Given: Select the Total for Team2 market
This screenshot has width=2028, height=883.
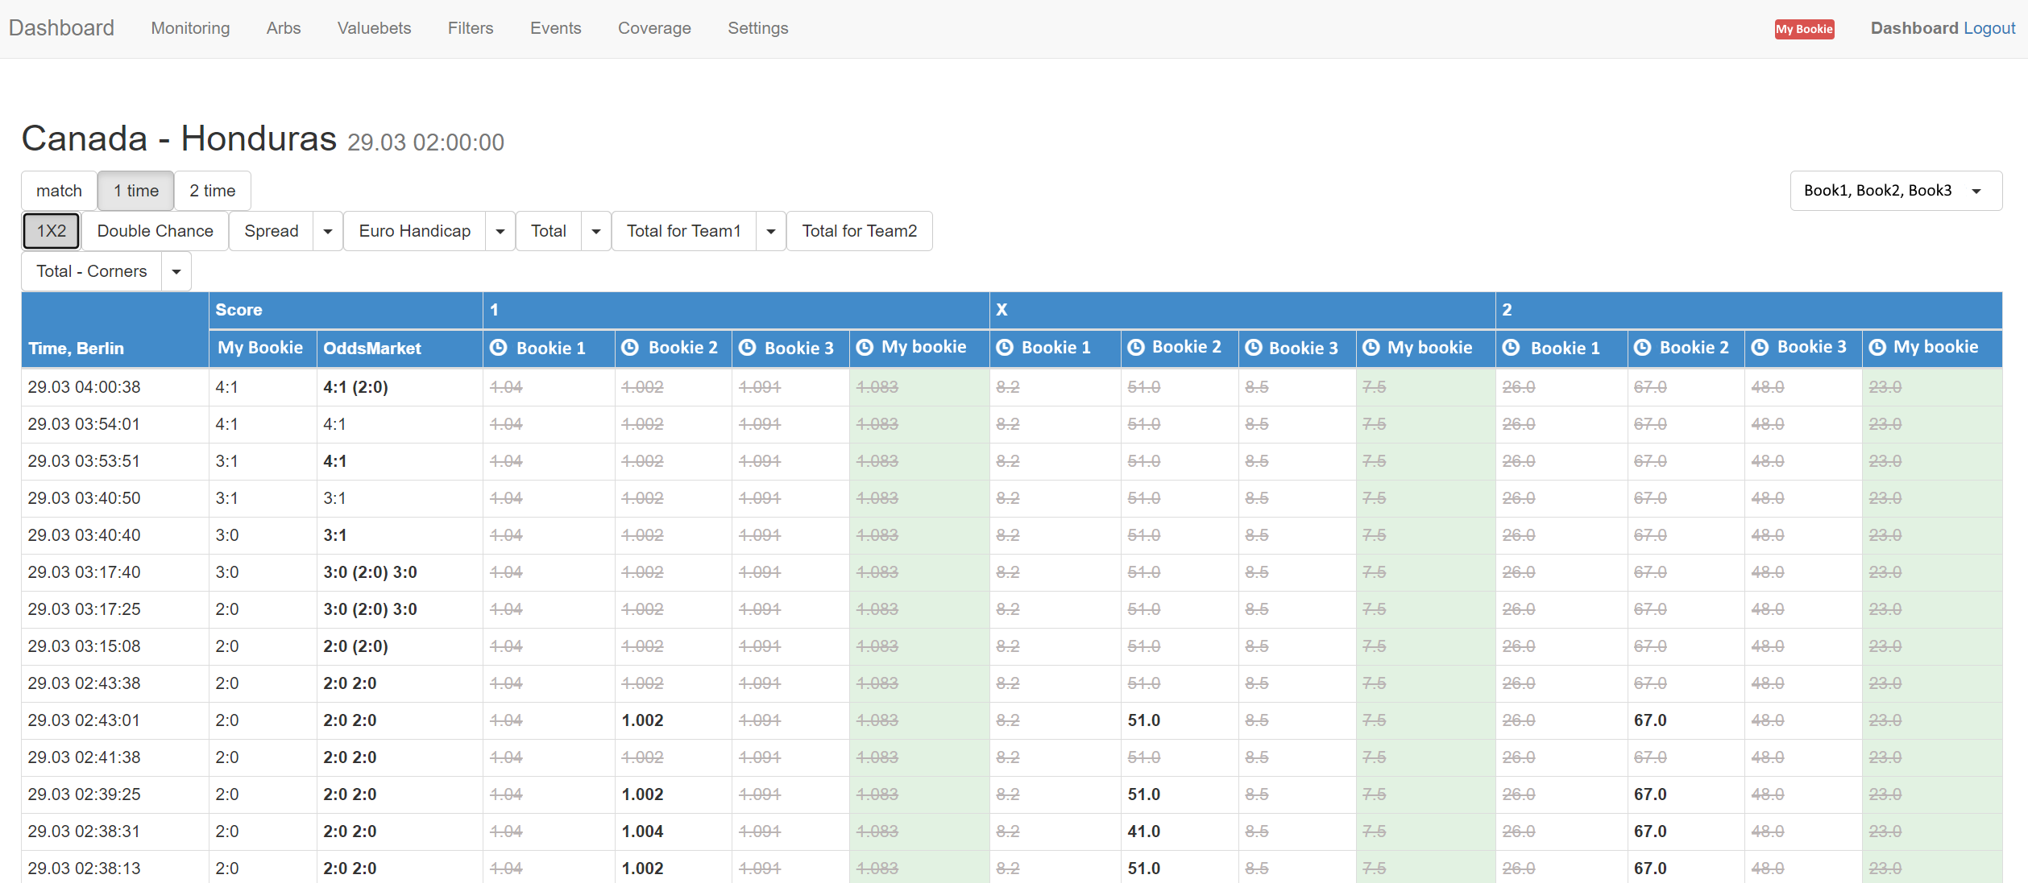Looking at the screenshot, I should [860, 231].
